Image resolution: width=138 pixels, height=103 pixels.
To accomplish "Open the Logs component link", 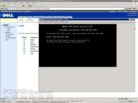I will tap(32, 53).
